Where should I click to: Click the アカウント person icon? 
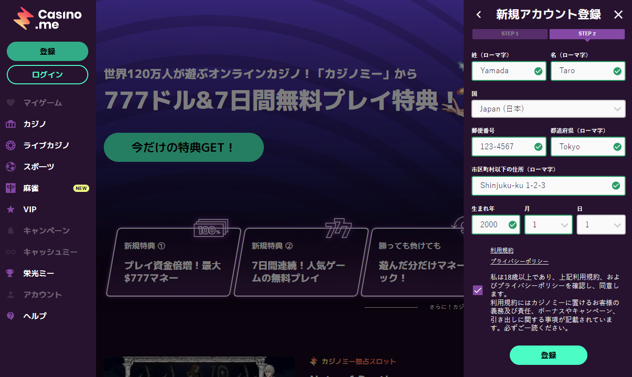(x=10, y=295)
